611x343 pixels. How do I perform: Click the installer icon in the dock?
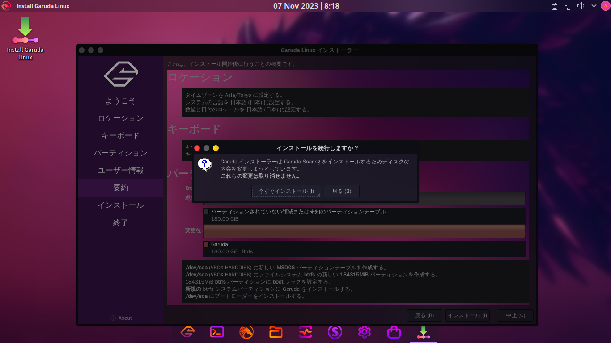pos(424,332)
